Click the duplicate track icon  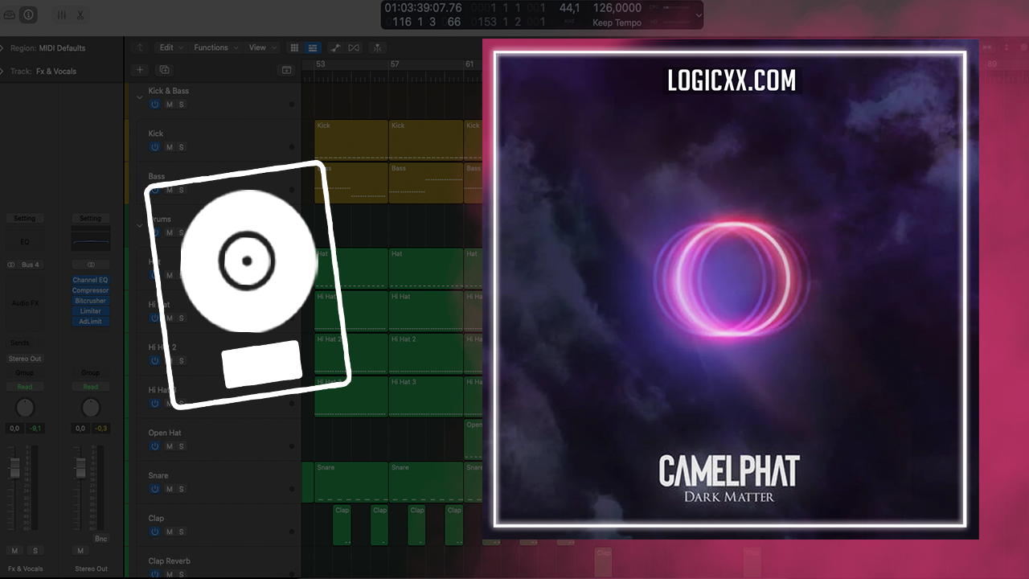pyautogui.click(x=164, y=70)
